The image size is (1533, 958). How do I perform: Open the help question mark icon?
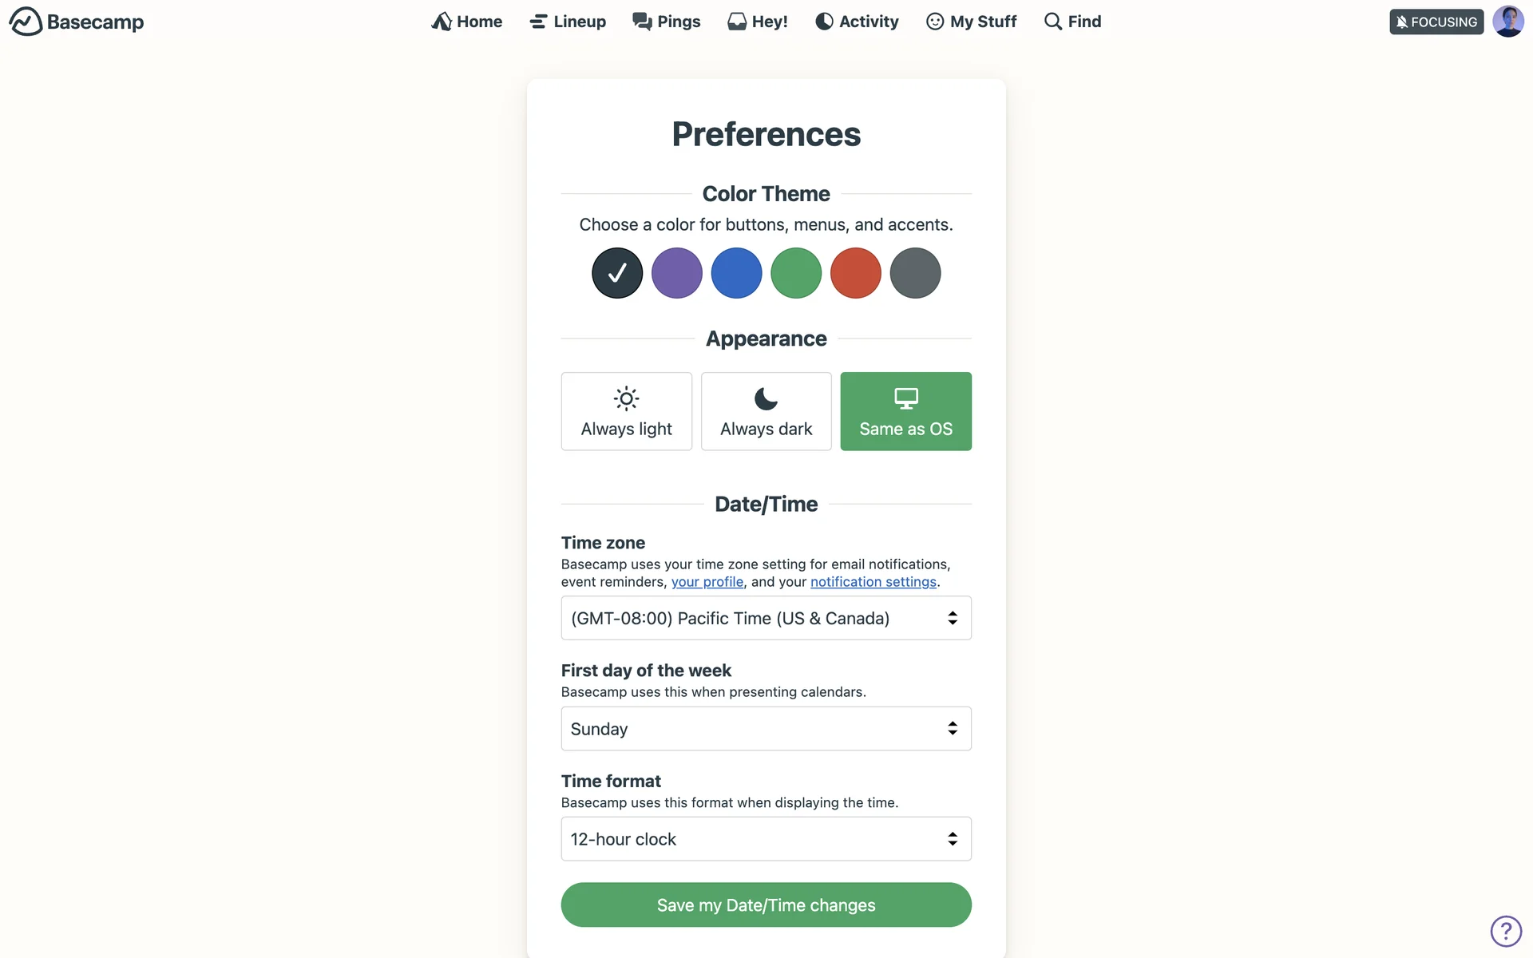(x=1506, y=931)
